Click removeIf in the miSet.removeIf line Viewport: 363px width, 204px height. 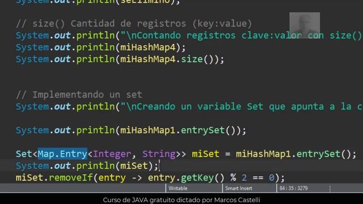(70, 177)
